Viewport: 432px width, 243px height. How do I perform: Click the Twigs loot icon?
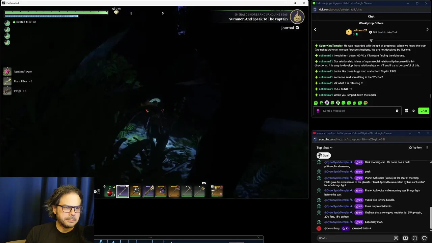(x=7, y=91)
